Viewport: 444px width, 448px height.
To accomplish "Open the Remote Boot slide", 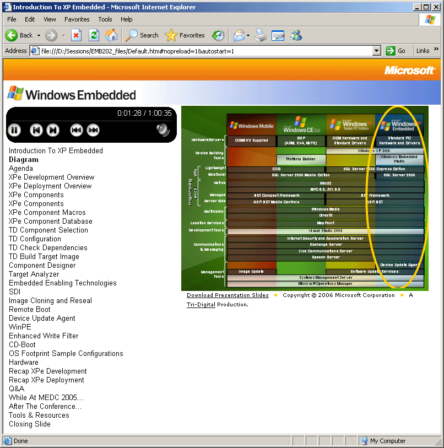I will pyautogui.click(x=29, y=310).
